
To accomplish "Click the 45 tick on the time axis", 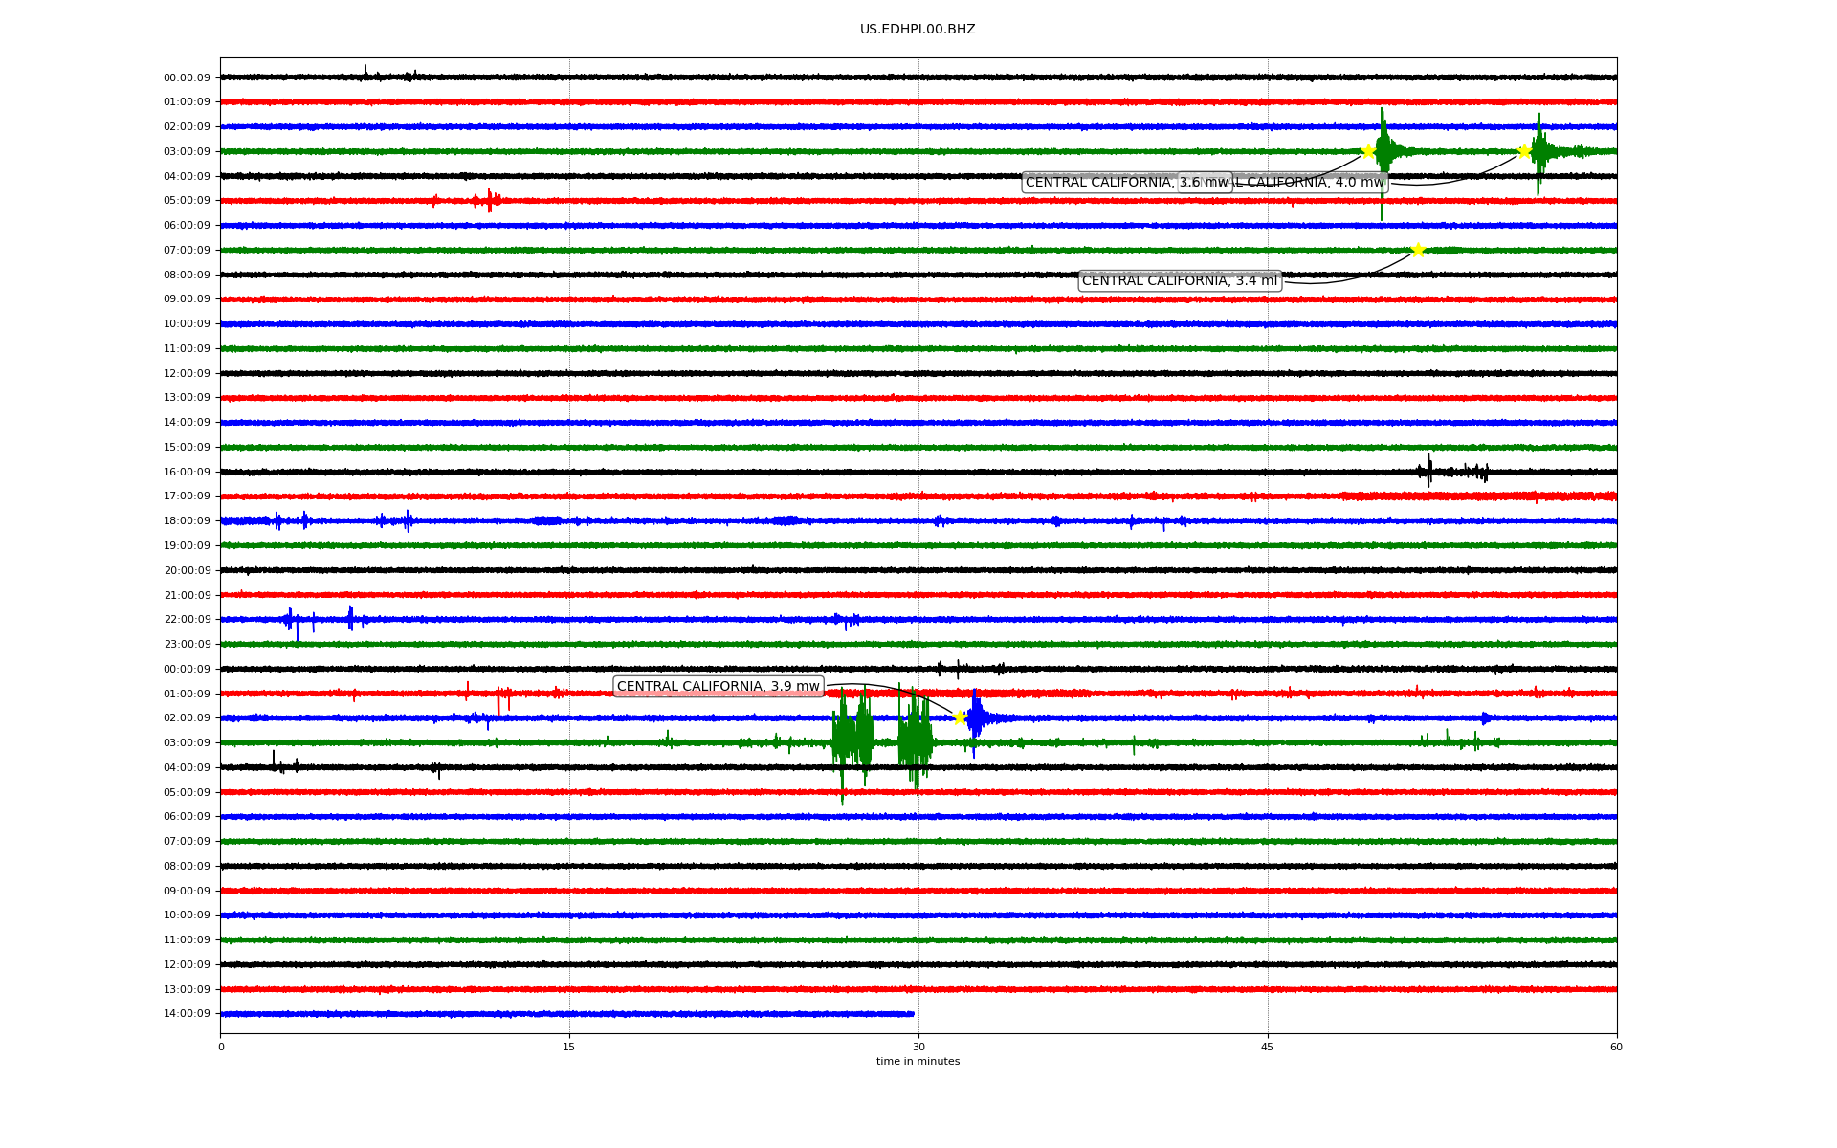I will point(1268,1047).
